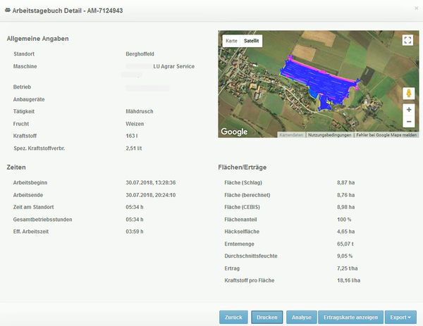The width and height of the screenshot is (423, 326).
Task: Zoom in on the map
Action: [x=408, y=111]
